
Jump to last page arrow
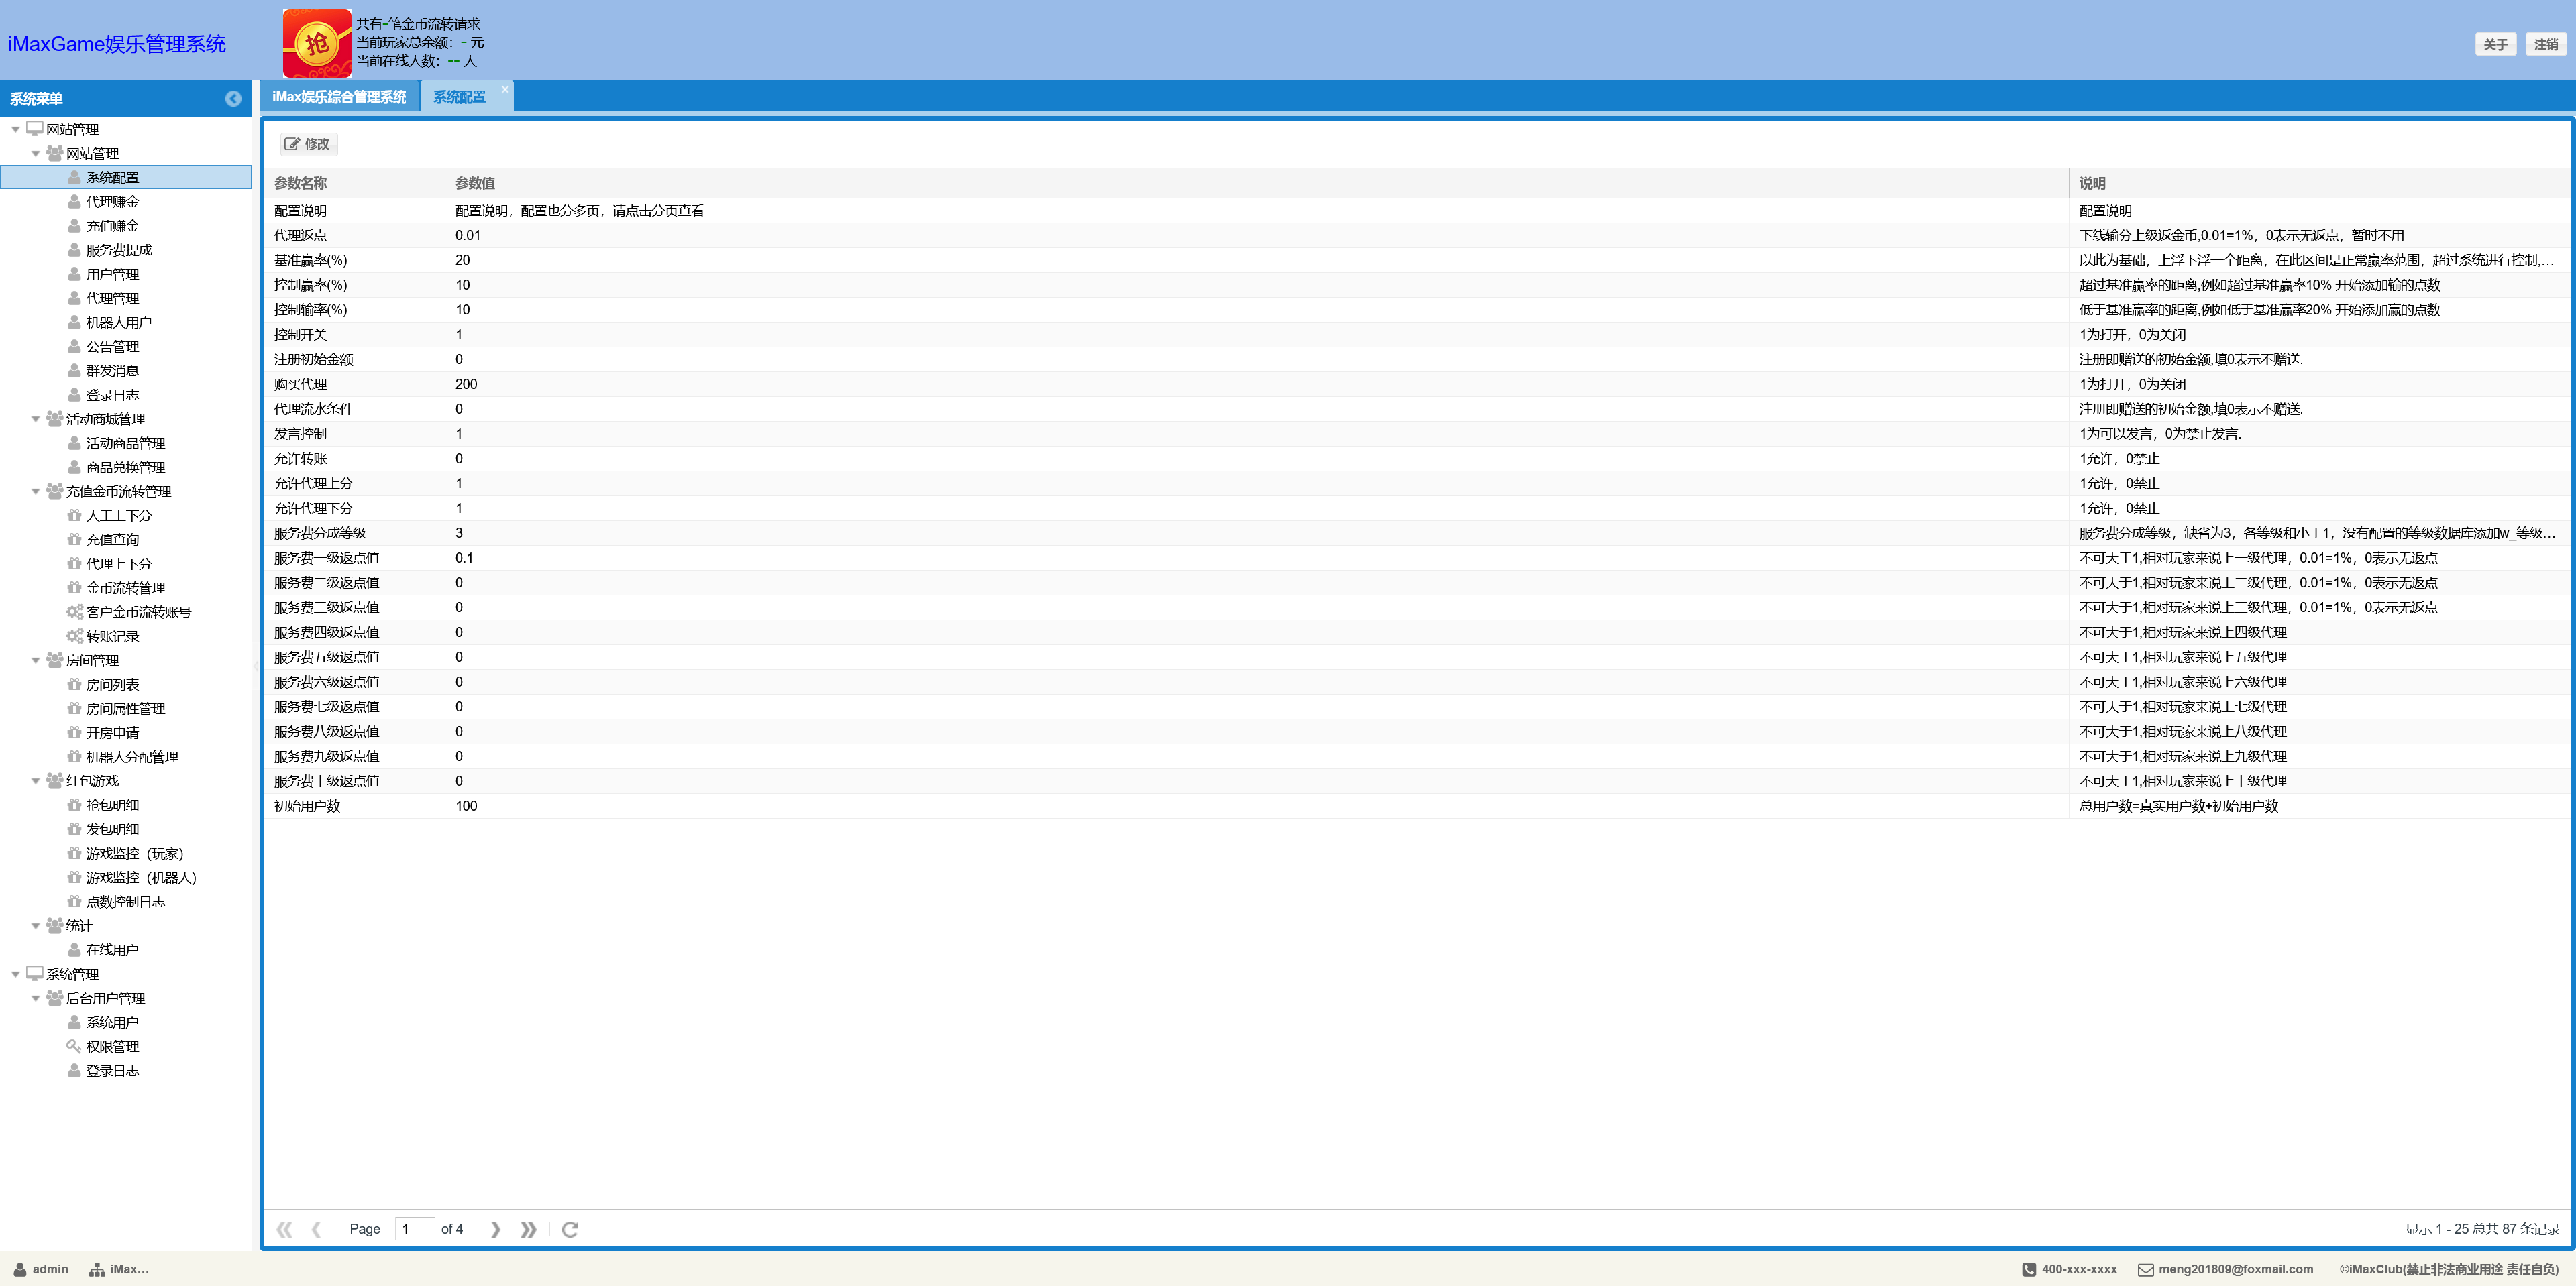(528, 1229)
